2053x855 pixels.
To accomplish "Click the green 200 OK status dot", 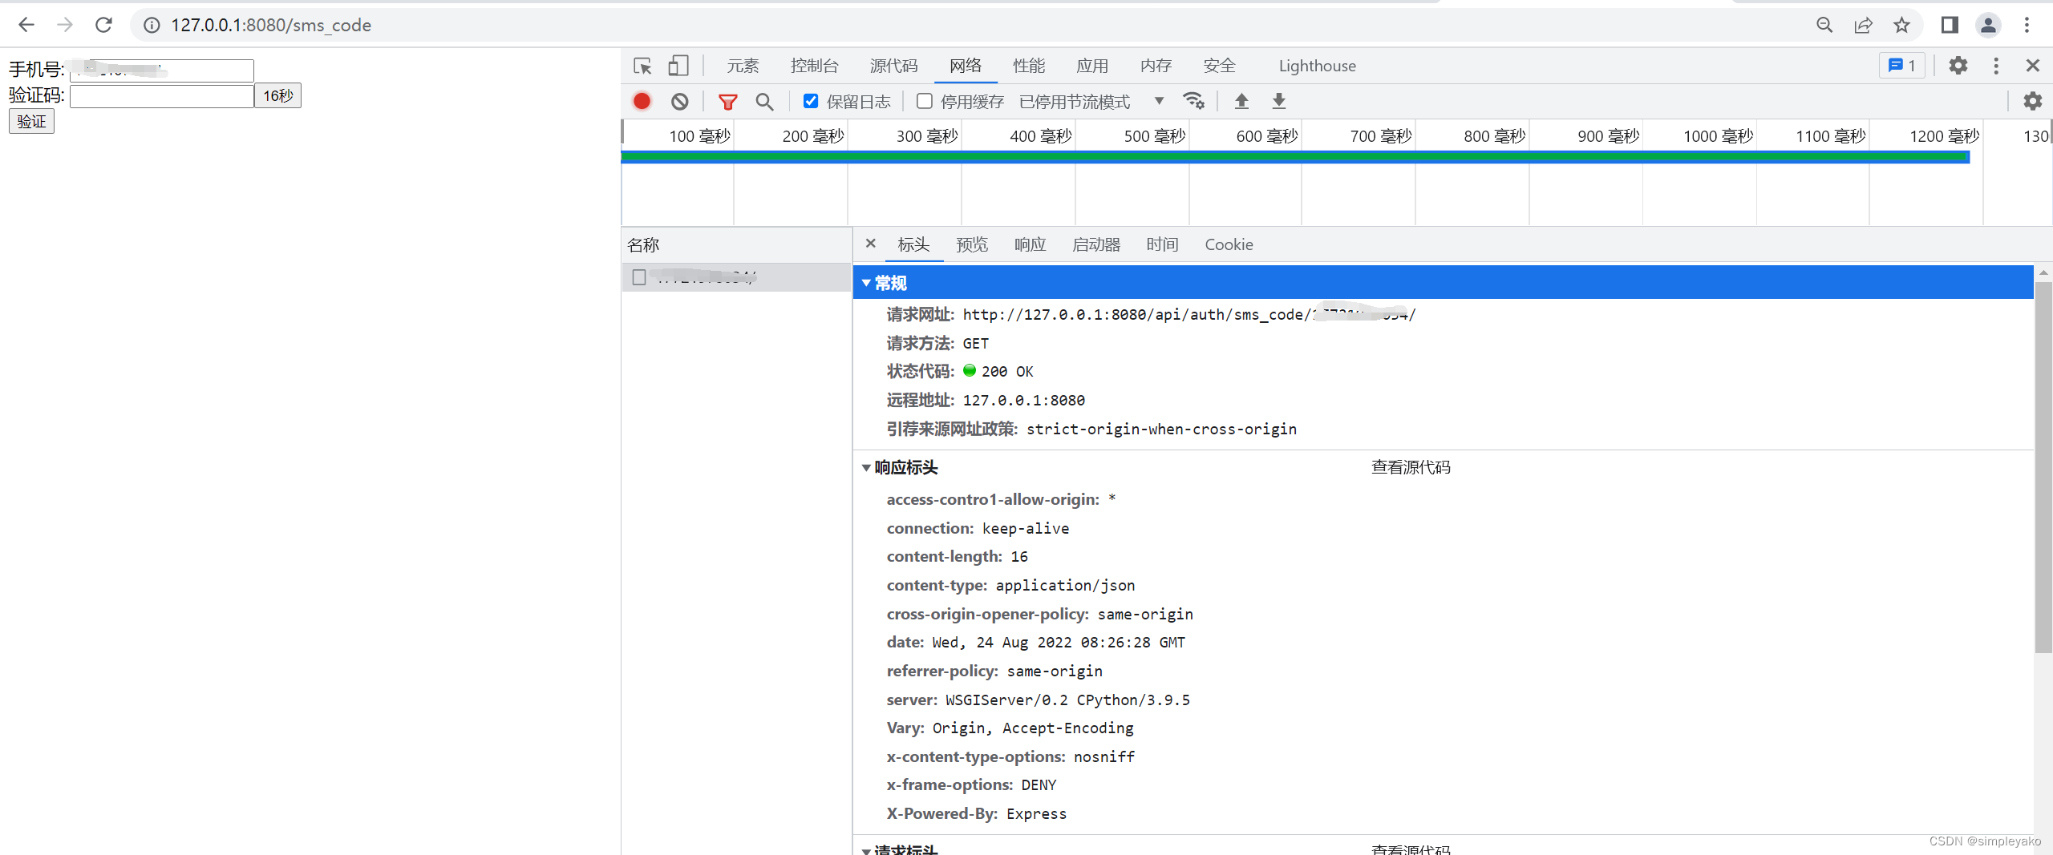I will pos(969,370).
